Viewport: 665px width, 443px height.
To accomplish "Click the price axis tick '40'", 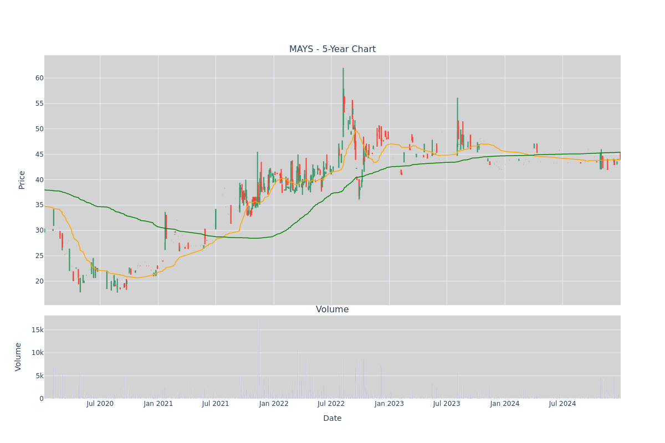I will point(39,180).
